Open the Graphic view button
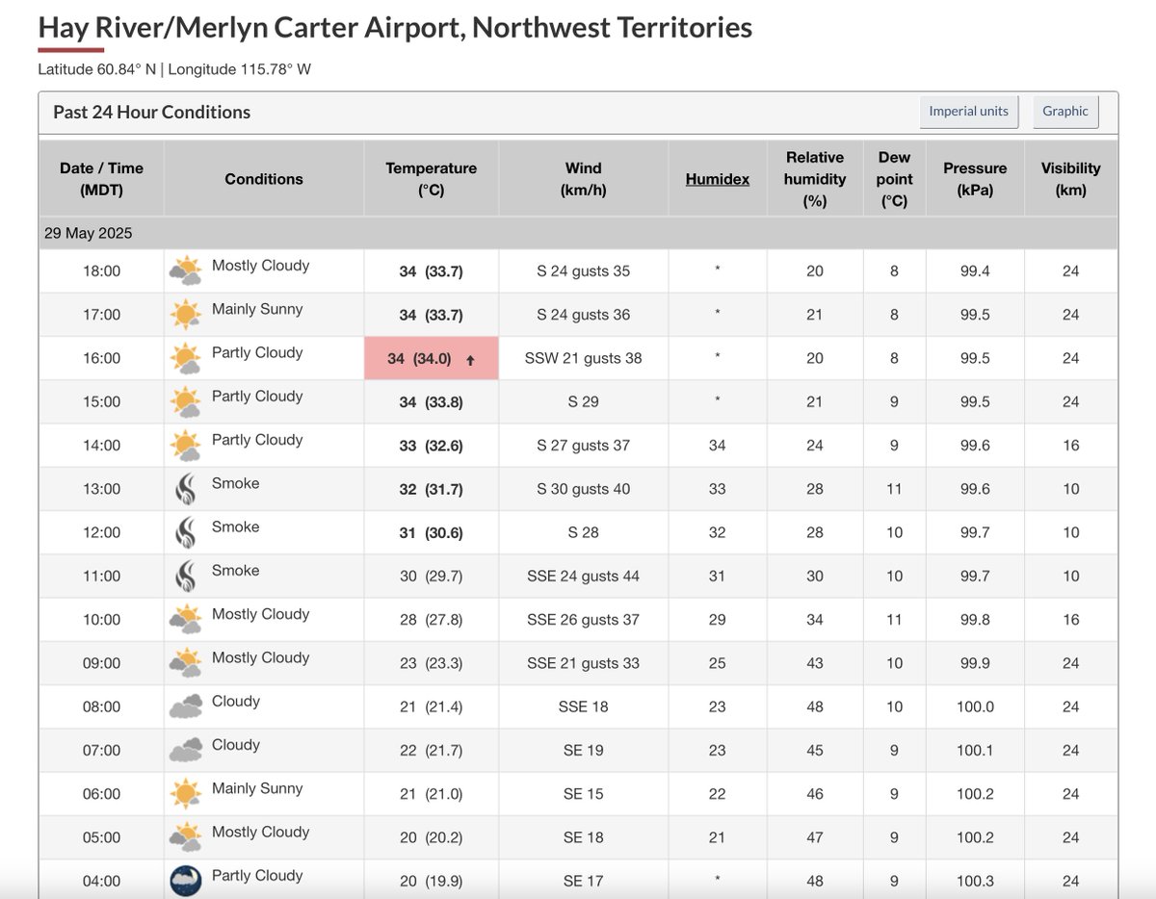The image size is (1156, 899). pyautogui.click(x=1064, y=112)
